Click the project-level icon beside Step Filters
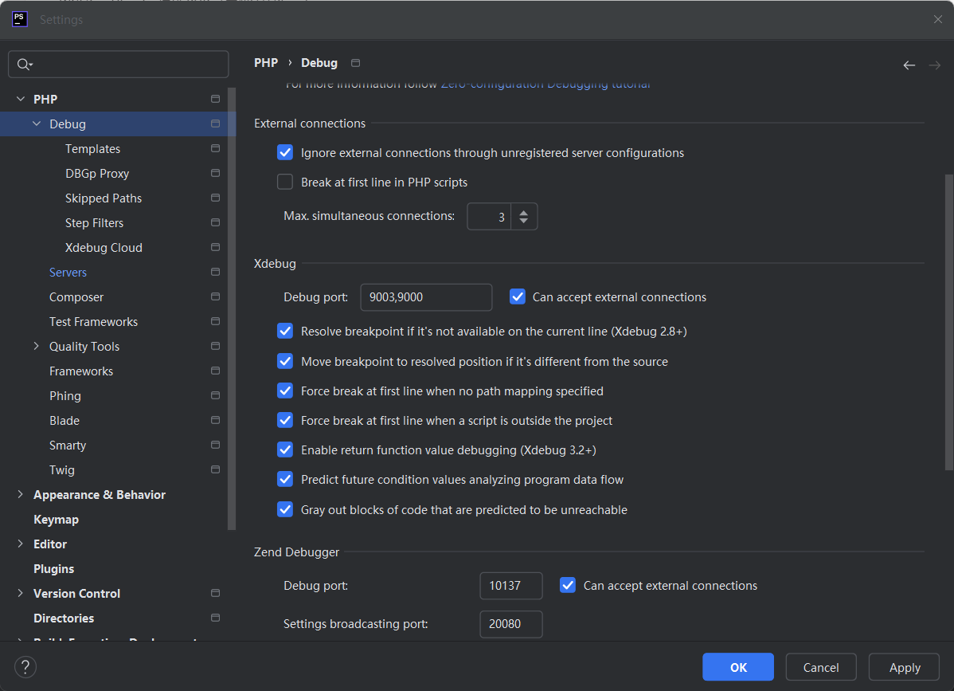 (215, 223)
